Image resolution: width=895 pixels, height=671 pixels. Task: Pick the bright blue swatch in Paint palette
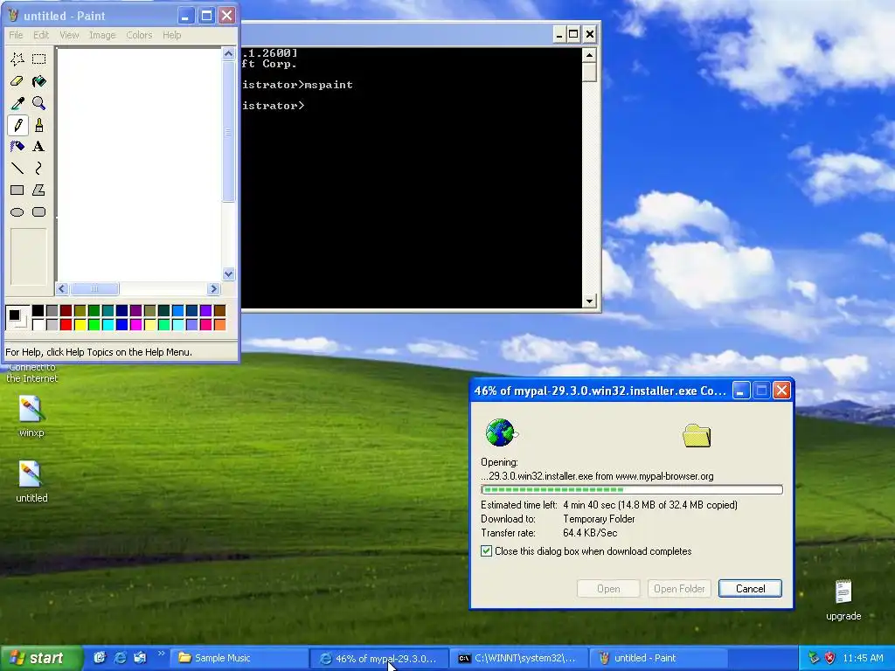(121, 325)
